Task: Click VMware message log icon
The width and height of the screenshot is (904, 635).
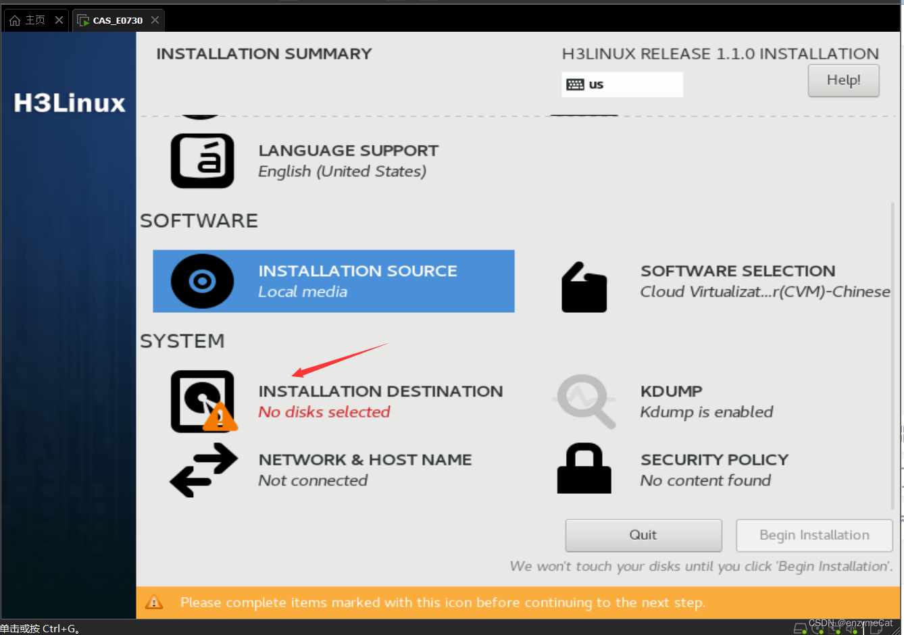Action: pos(876,629)
